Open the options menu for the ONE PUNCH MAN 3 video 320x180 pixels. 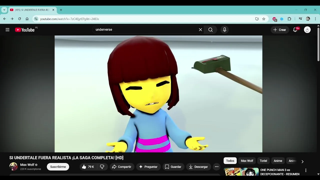(305, 170)
